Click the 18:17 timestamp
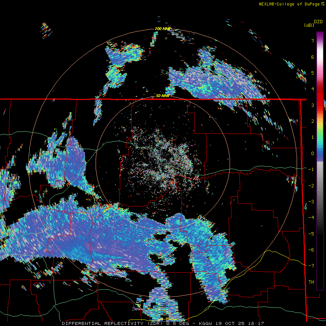This screenshot has width=326, height=326. pos(256,323)
